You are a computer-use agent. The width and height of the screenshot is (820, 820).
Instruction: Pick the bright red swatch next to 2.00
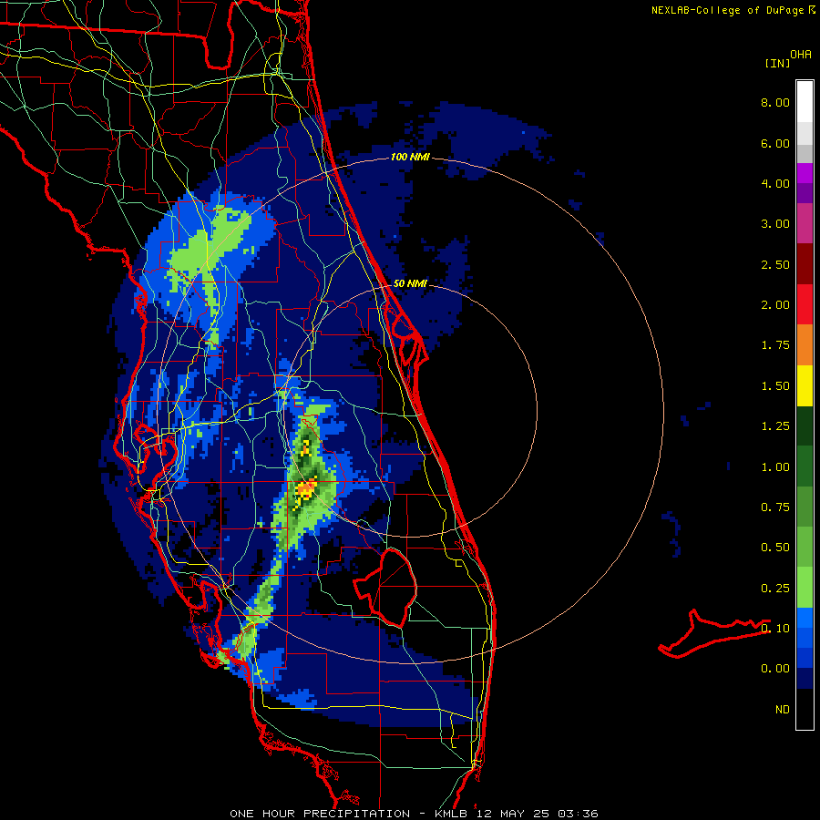click(x=805, y=304)
